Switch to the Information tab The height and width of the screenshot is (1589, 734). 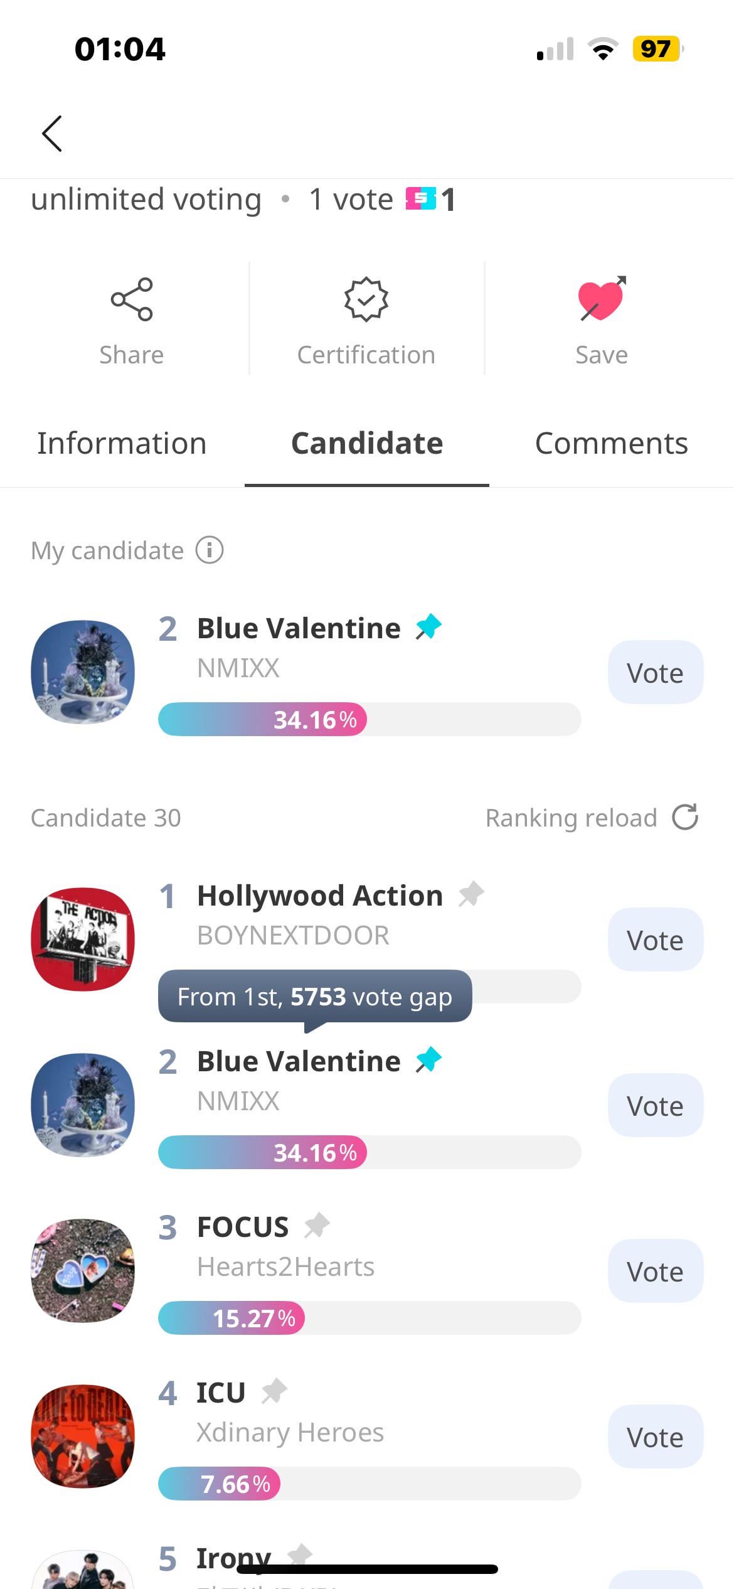pos(122,444)
